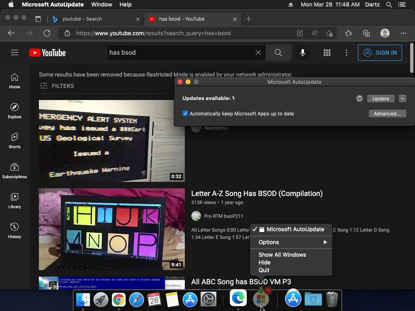Expand the dropdown arrow next to Update
The image size is (415, 311).
pyautogui.click(x=402, y=98)
